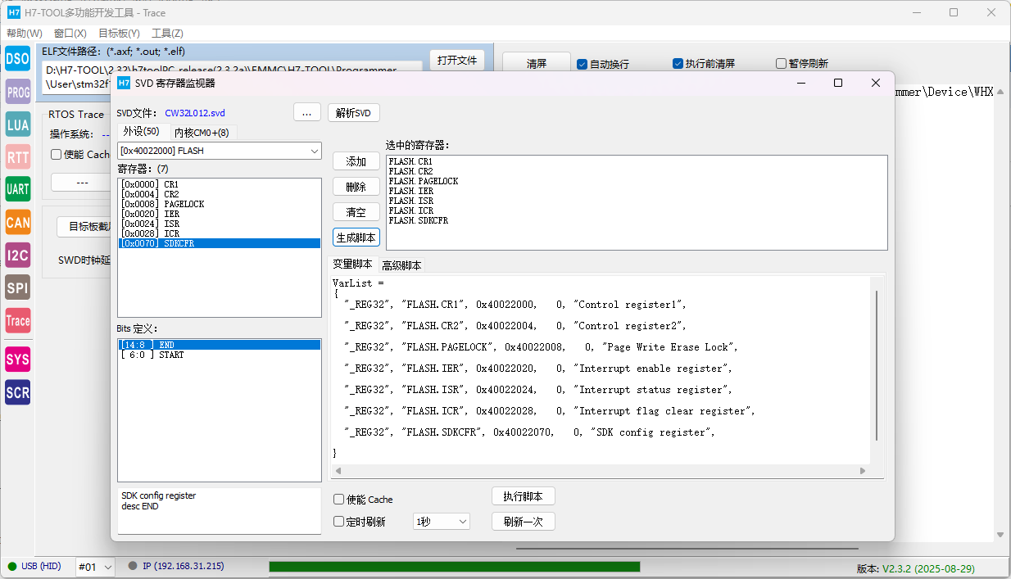Open the CAN bus tool
The image size is (1011, 579).
pos(18,222)
